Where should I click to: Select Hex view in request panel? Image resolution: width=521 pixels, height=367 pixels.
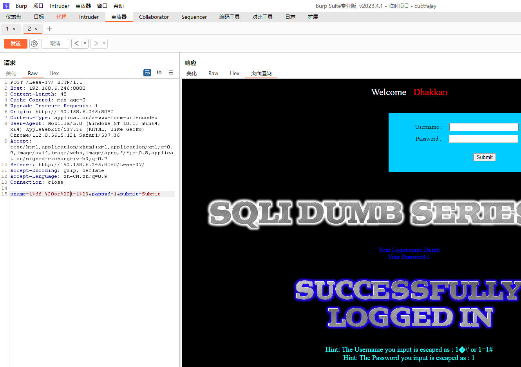tap(54, 73)
